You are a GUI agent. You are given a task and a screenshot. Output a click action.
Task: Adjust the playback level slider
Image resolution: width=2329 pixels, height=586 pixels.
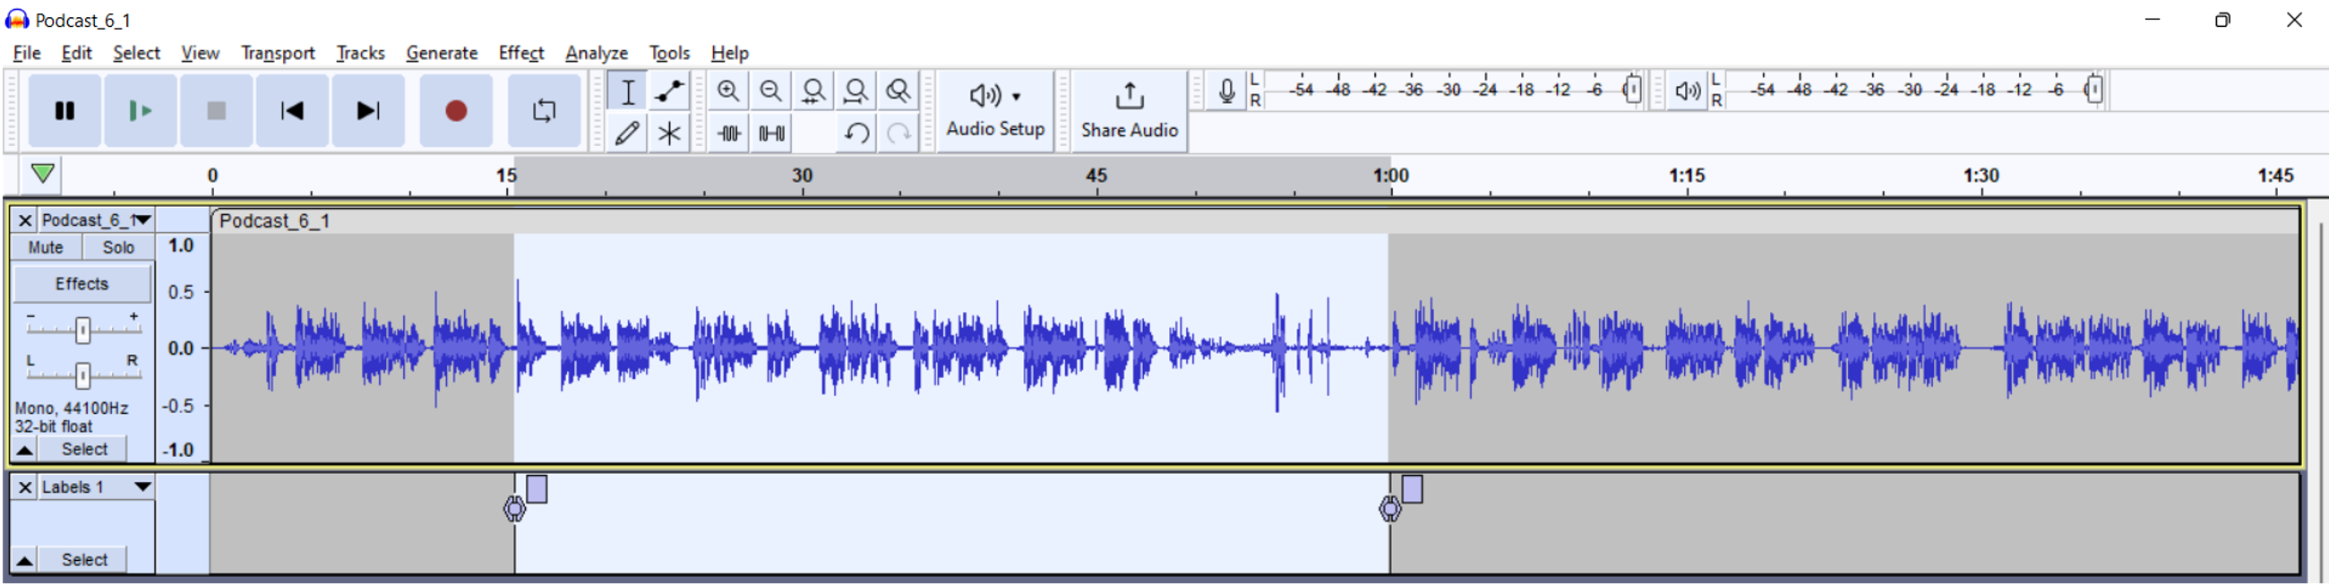point(2094,90)
